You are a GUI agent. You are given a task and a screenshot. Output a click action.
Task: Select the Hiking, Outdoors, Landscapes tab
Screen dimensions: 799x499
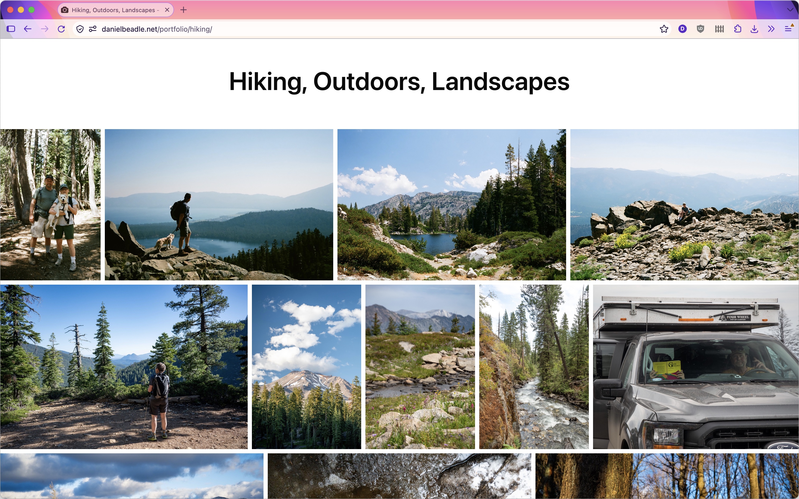point(115,10)
